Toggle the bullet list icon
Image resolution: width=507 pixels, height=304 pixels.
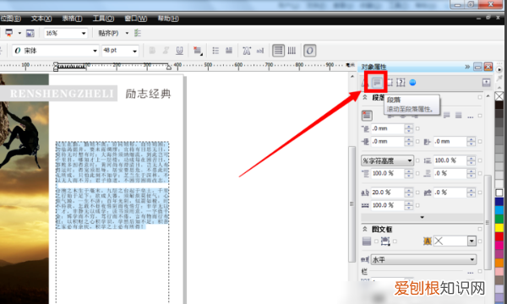point(215,51)
